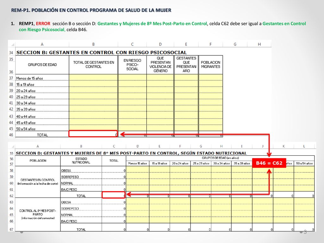Click the 'SOBREPESO' label in row 64
Screen dimensions: 324x243
pos(70,209)
